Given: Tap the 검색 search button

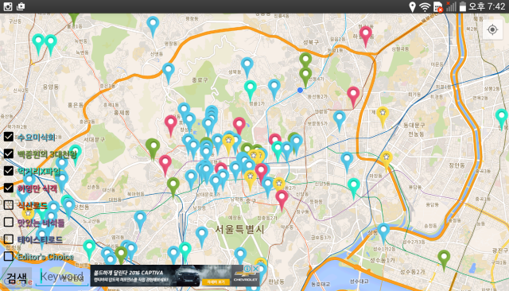Looking at the screenshot, I should 17,277.
